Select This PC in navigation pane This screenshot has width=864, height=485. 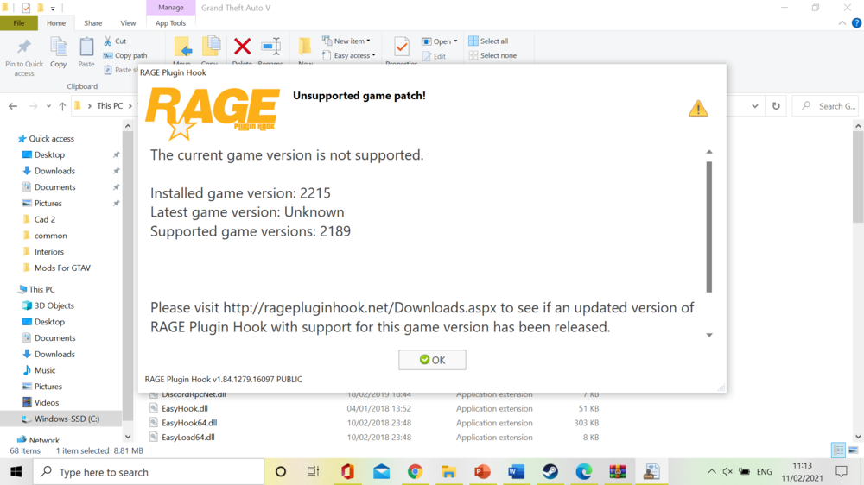(41, 290)
